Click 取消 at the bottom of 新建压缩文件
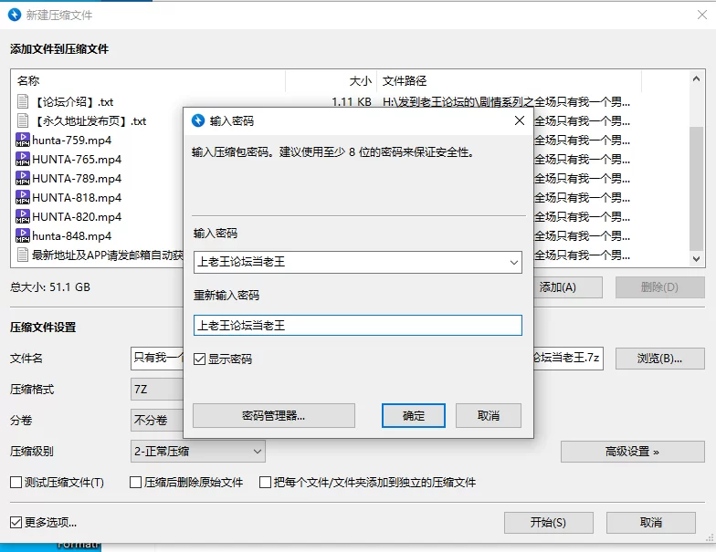 coord(650,522)
